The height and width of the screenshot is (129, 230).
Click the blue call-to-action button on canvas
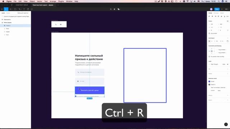tap(89, 90)
